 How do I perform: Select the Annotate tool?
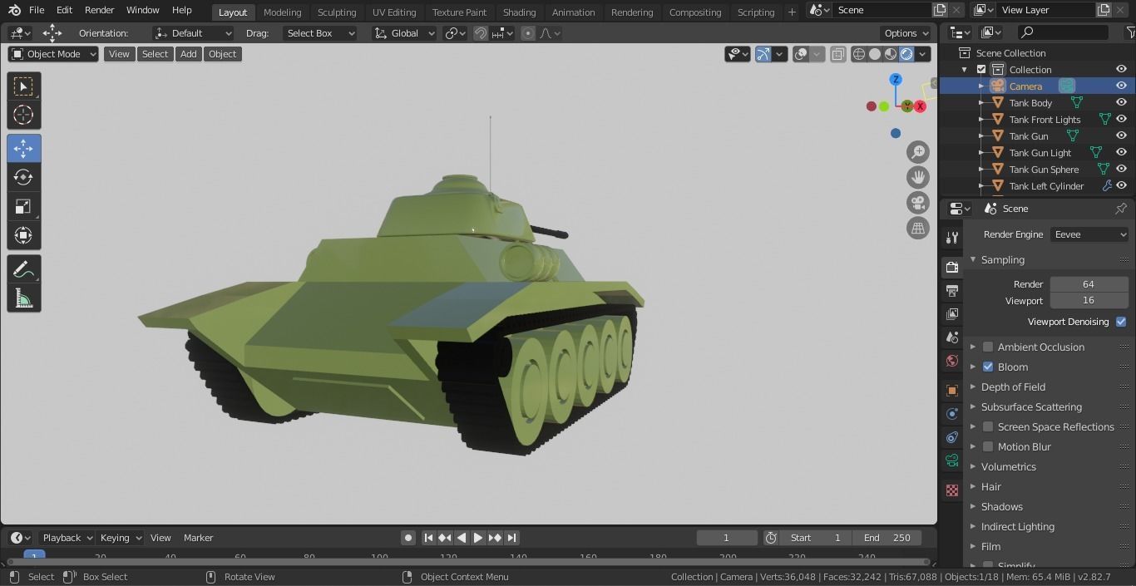click(x=23, y=269)
